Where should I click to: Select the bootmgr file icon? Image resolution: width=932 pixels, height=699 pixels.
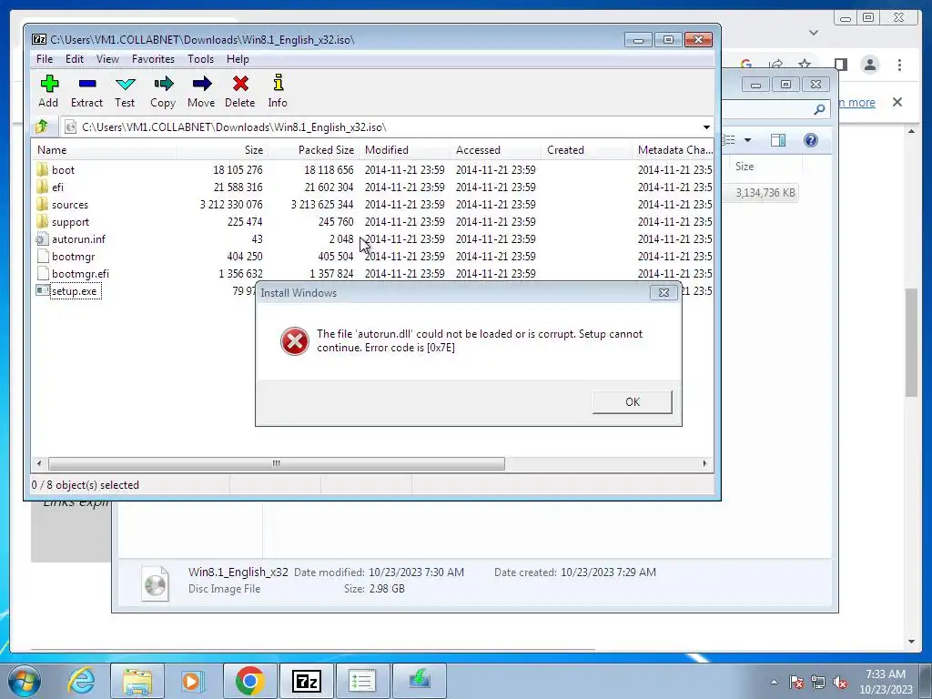coord(42,256)
